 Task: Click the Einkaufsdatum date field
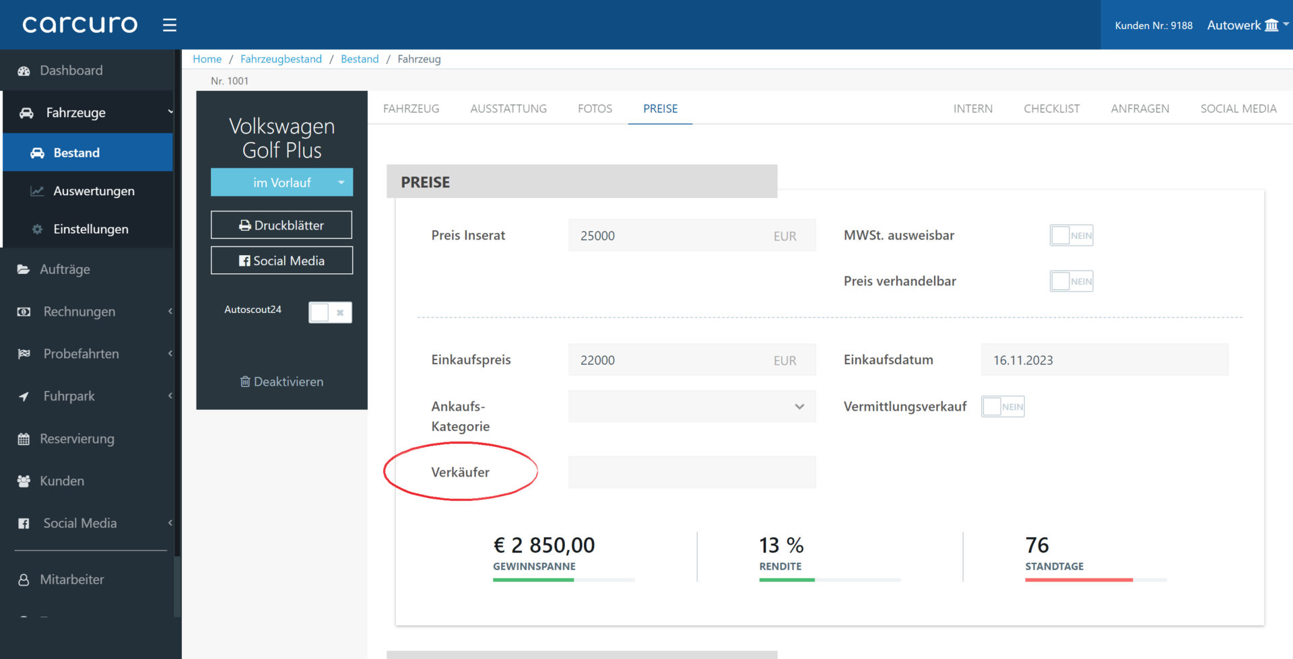click(x=1104, y=360)
